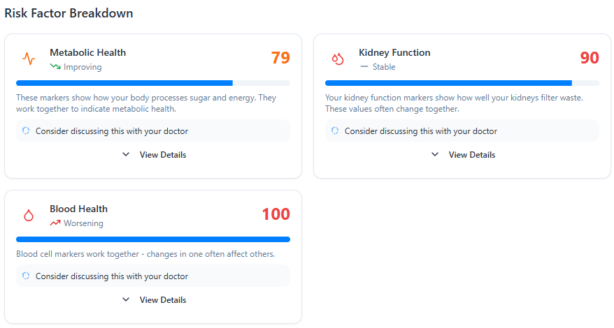This screenshot has height=328, width=614.
Task: Click the Kidney Function score 90
Action: click(590, 58)
